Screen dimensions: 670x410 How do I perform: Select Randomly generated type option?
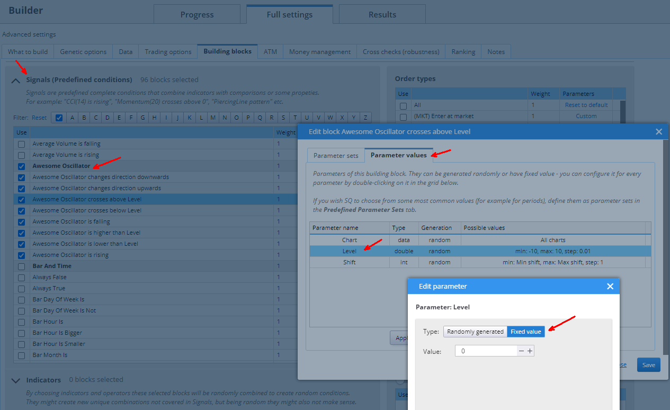click(475, 332)
